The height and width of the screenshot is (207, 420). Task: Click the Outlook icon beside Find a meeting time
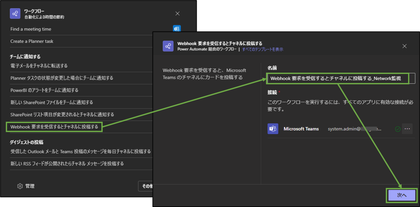point(177,29)
